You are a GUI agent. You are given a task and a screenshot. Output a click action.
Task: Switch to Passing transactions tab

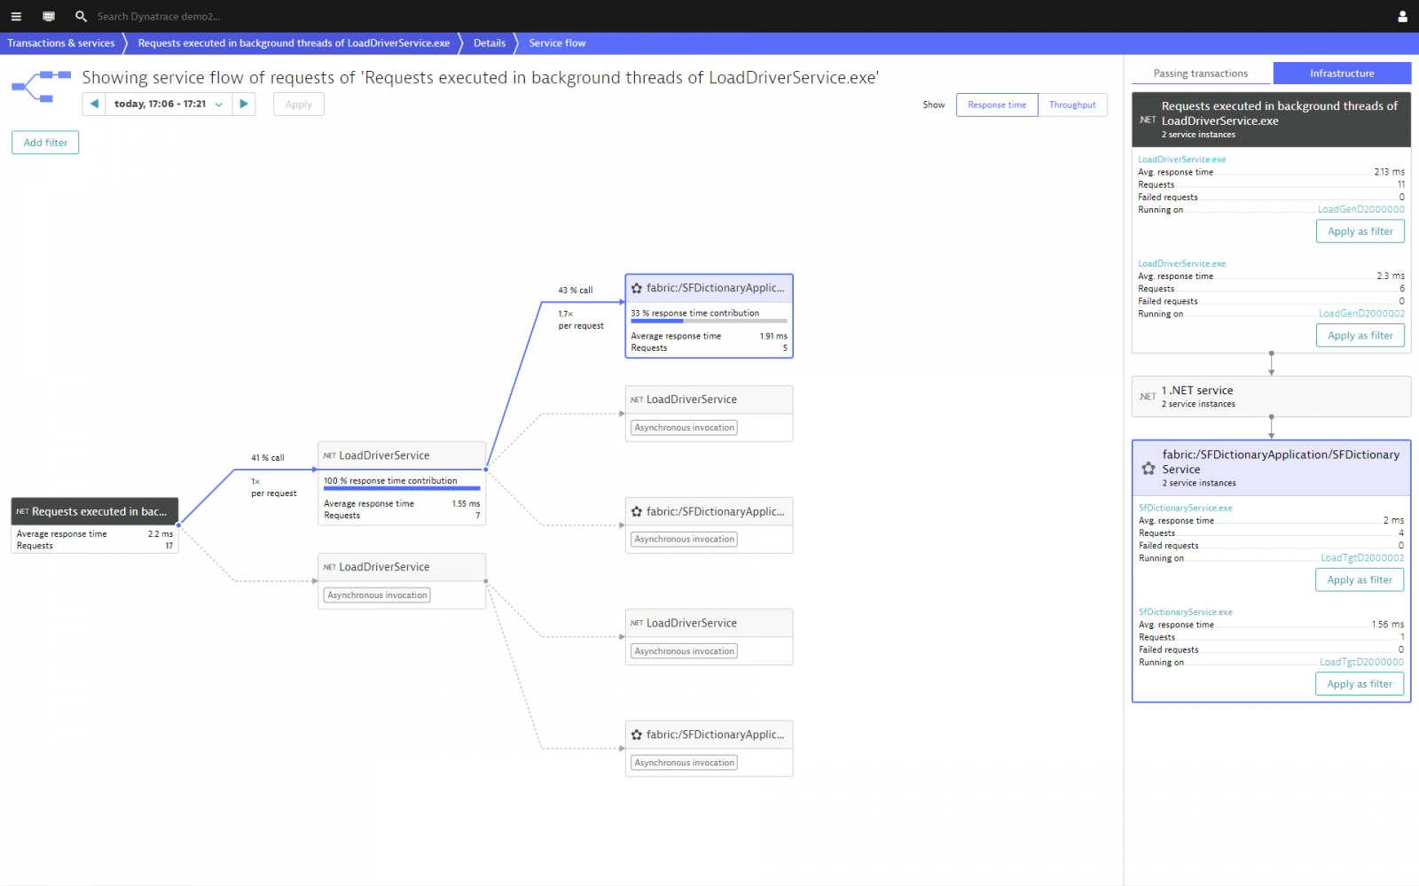point(1200,74)
